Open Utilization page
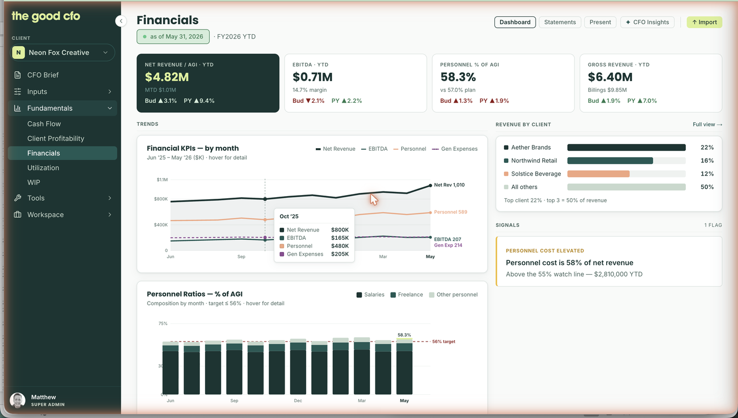The height and width of the screenshot is (418, 738). tap(62, 168)
